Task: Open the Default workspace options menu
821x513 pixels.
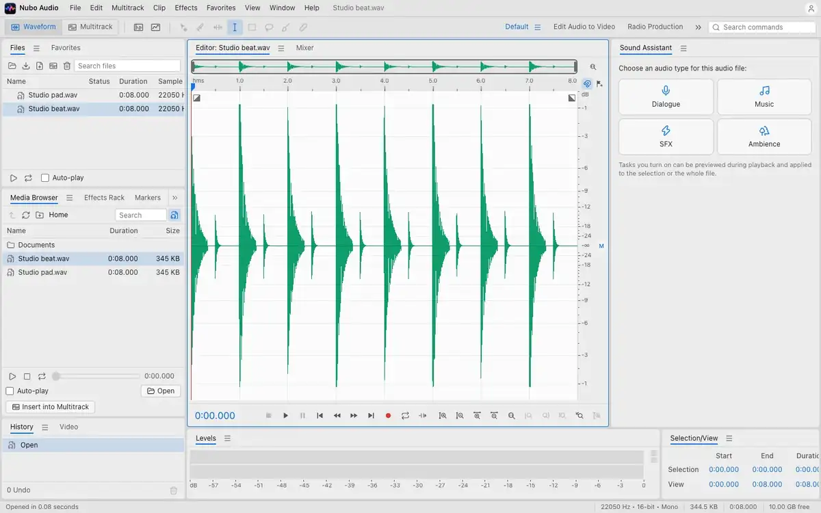Action: [x=538, y=27]
